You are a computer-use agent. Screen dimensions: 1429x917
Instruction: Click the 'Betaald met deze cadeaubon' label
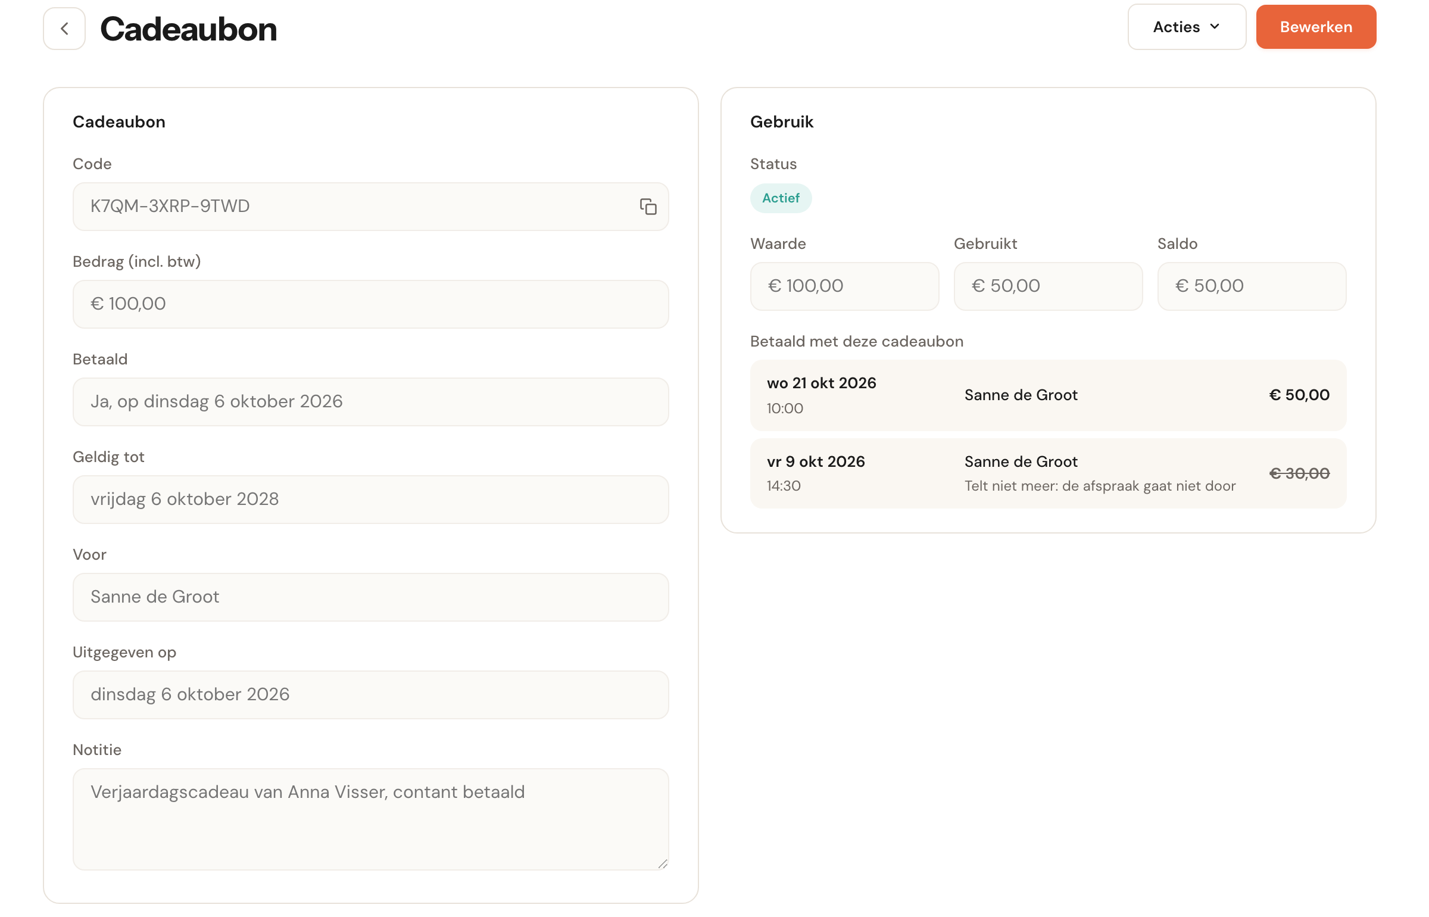pos(856,341)
